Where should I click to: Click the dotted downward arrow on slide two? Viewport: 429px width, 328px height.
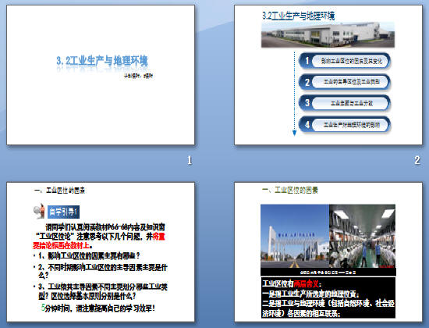tap(294, 94)
